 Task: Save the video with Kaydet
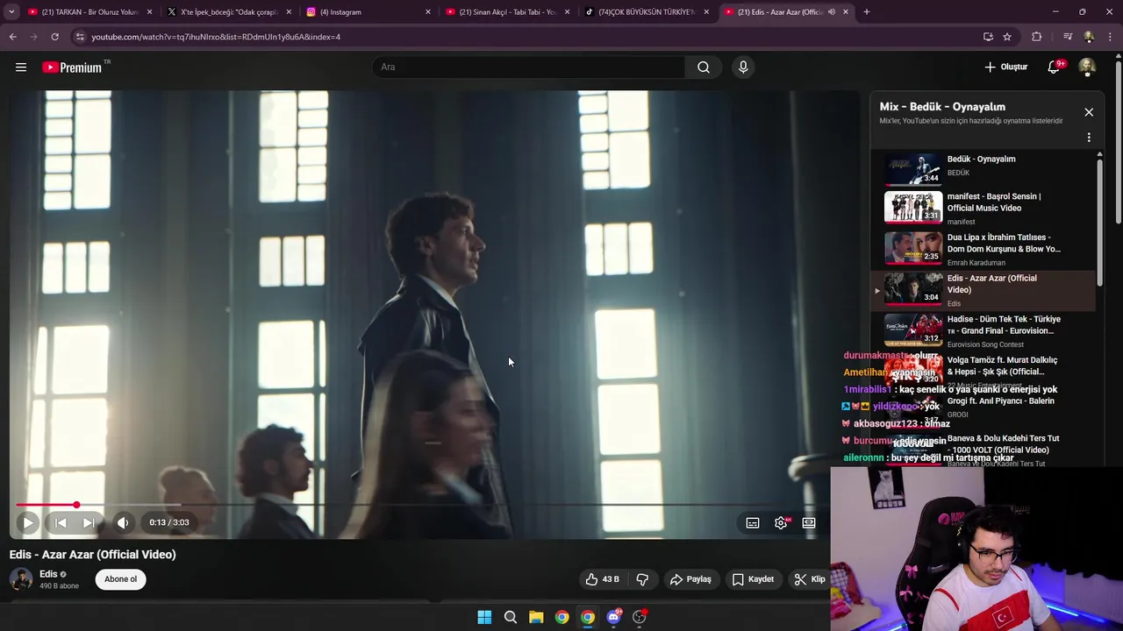click(753, 579)
